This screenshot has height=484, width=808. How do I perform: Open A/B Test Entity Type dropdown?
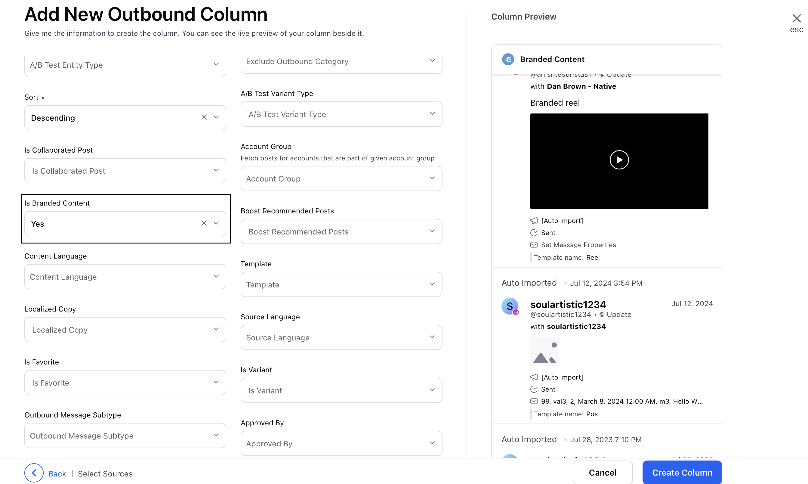coord(125,65)
